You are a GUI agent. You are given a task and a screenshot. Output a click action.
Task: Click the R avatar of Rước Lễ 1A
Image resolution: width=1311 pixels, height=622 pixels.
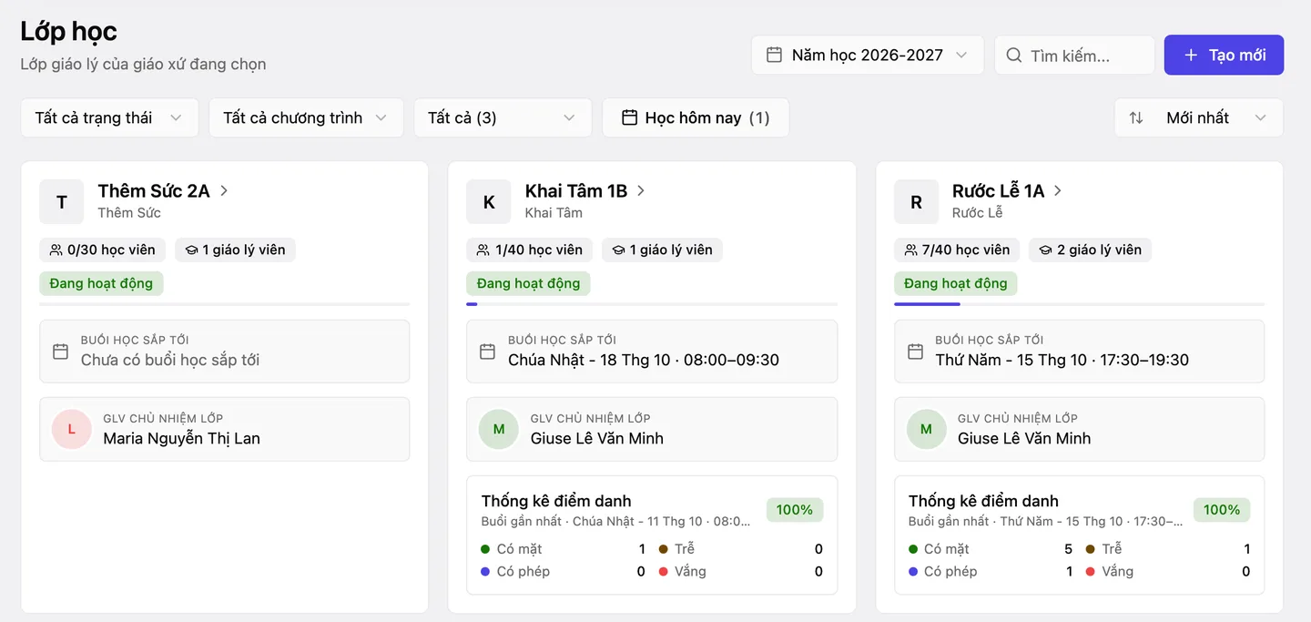[x=917, y=201]
